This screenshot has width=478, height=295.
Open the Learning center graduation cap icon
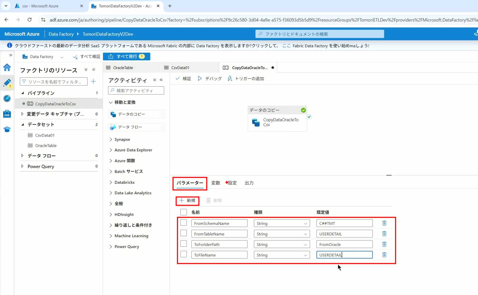(x=7, y=129)
